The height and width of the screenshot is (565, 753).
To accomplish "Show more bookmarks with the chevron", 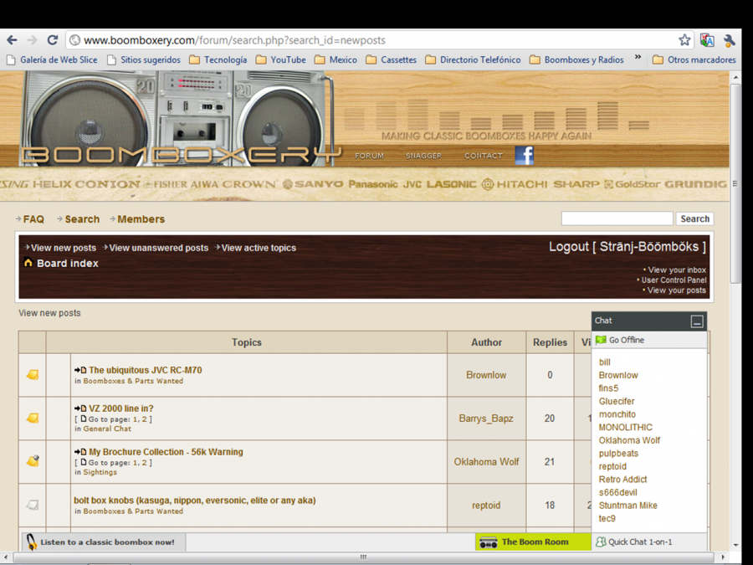I will coord(638,57).
